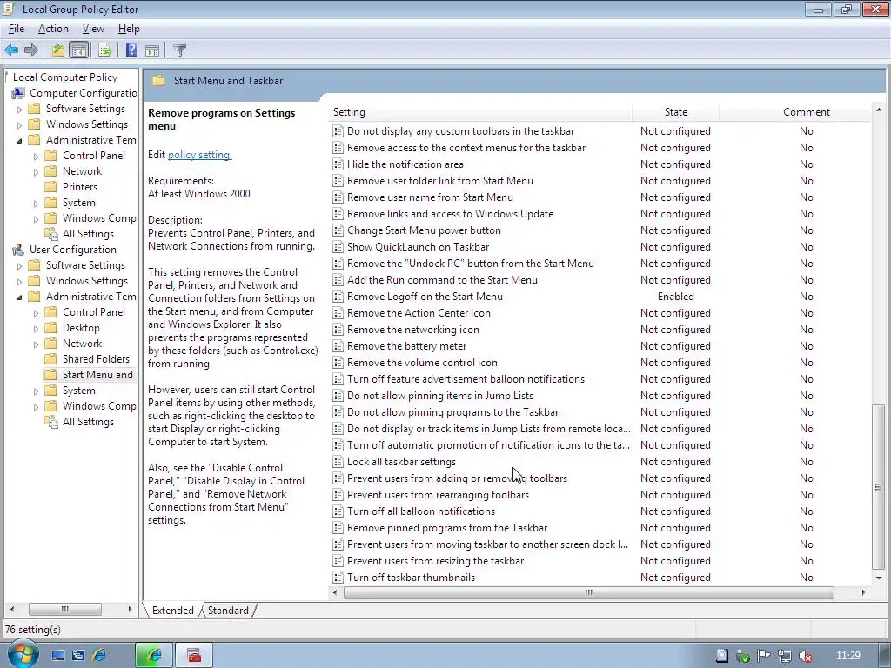Click the muted volume icon in system tray

point(805,656)
